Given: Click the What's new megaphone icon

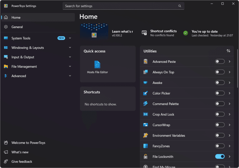Looking at the screenshot, I should 6,152.
